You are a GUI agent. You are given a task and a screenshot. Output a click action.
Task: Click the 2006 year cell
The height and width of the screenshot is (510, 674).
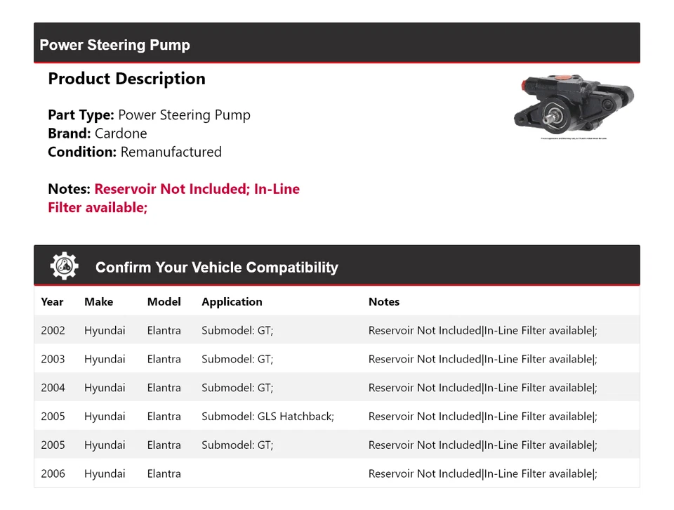[53, 473]
